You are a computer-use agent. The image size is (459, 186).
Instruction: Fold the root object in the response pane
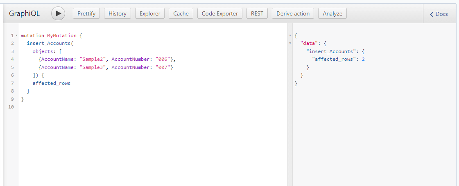pyautogui.click(x=290, y=35)
